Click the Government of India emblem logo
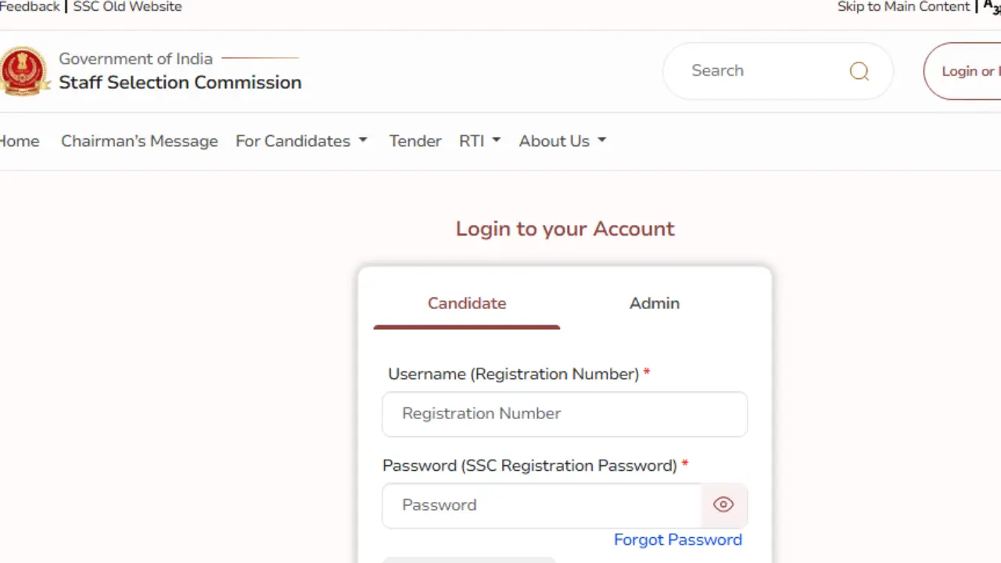Image resolution: width=1001 pixels, height=563 pixels. [23, 71]
